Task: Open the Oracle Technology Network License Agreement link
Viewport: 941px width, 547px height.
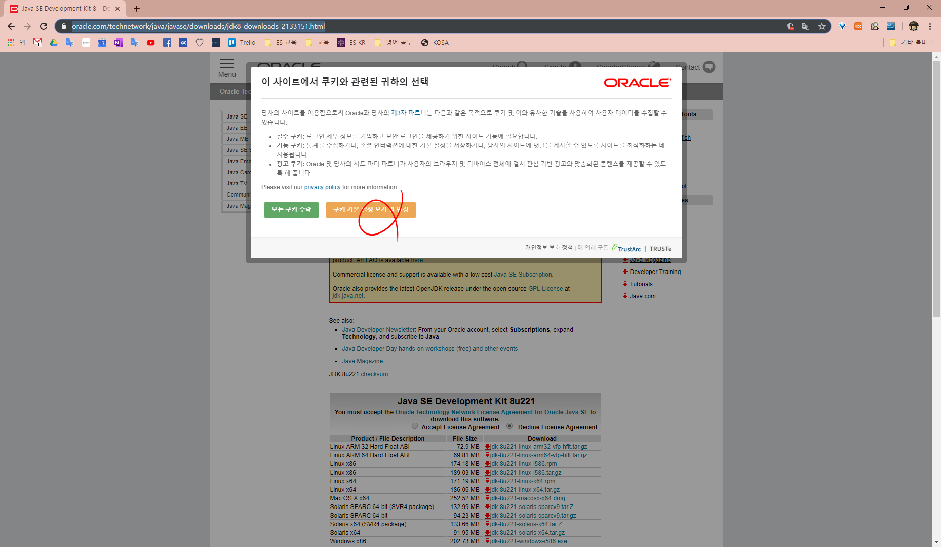Action: [491, 412]
